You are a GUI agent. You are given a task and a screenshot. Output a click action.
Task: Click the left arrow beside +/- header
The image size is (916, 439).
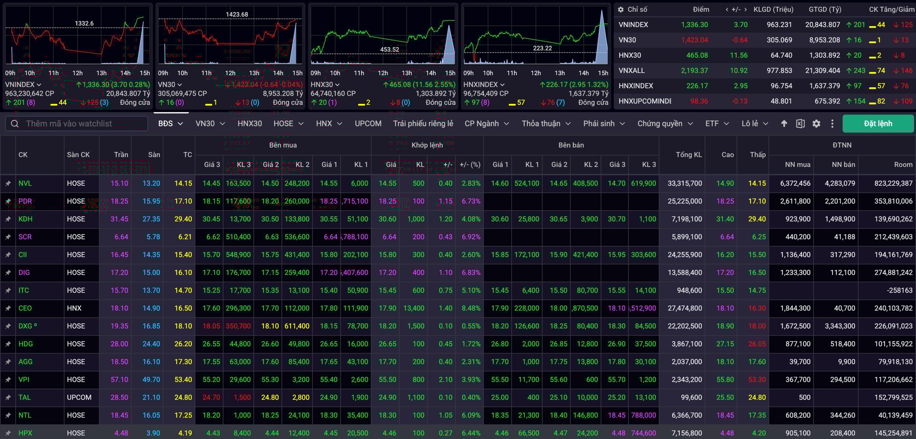727,10
